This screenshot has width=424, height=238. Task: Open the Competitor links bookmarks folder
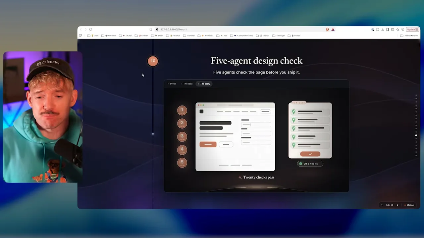click(242, 36)
